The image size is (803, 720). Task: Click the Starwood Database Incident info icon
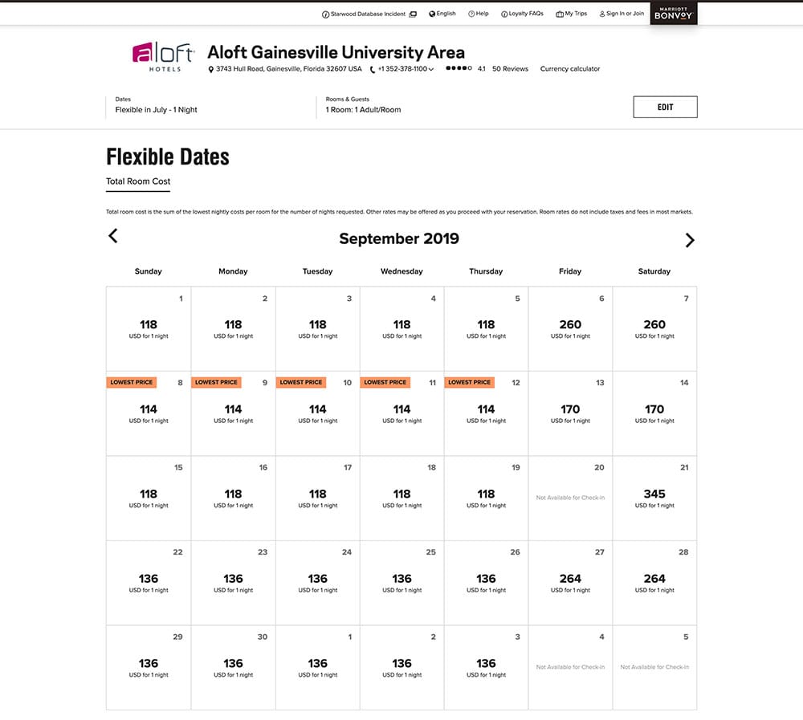[326, 14]
